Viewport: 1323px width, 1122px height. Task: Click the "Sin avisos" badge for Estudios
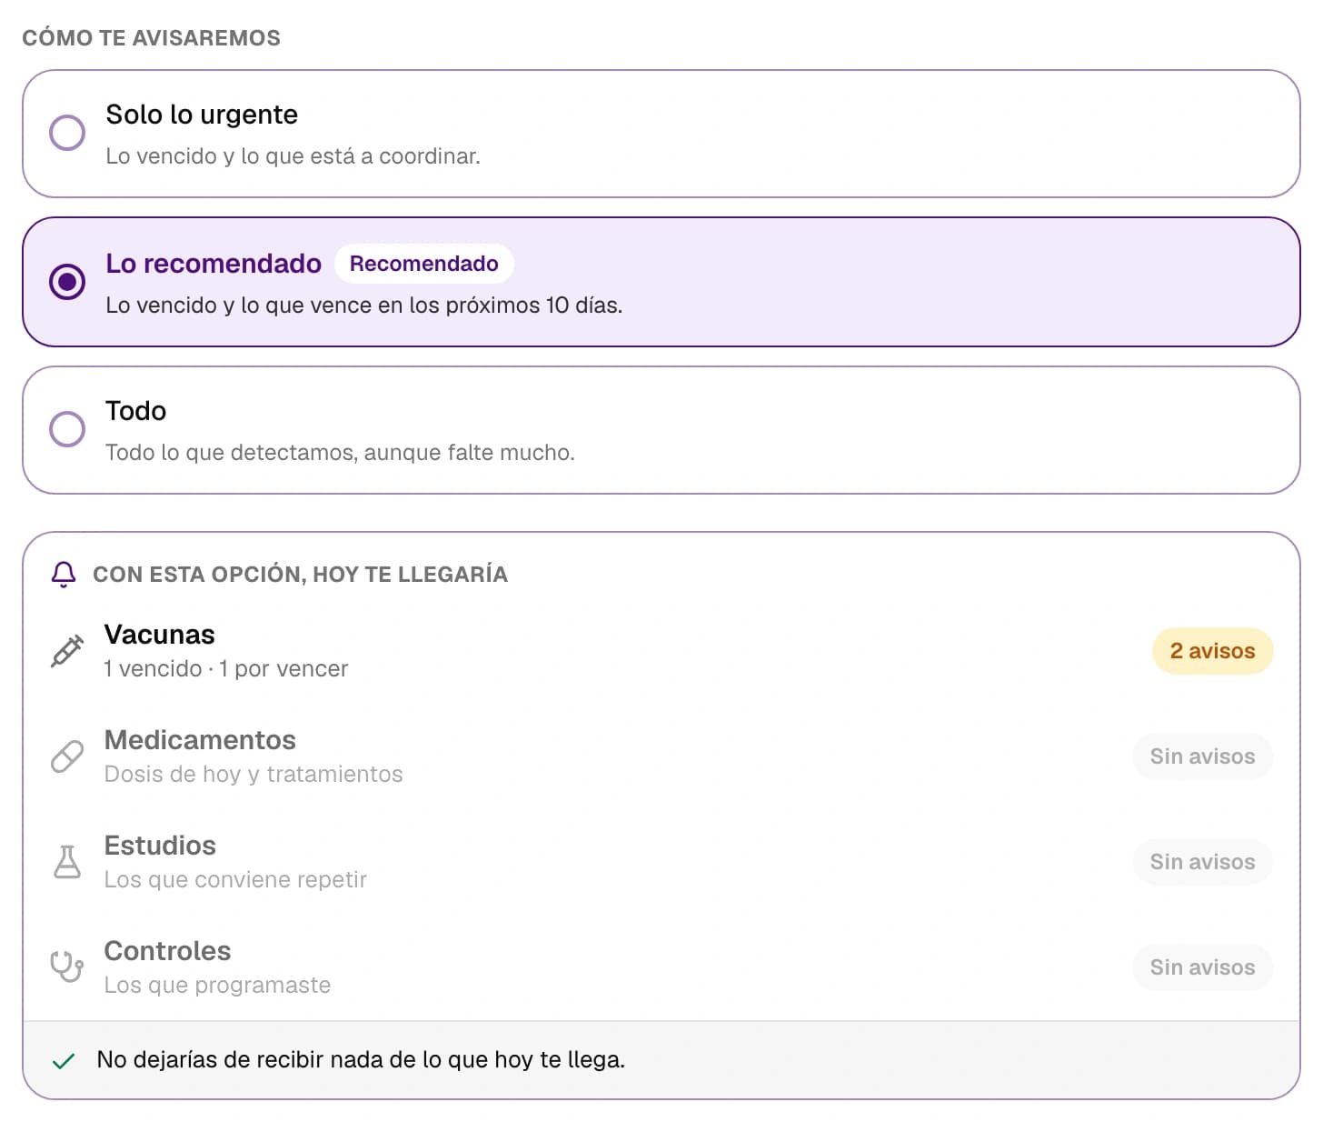[1202, 862]
